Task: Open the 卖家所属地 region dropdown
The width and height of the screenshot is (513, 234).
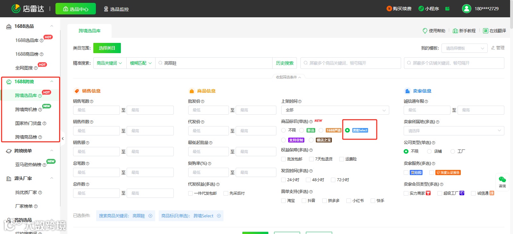Action: tap(454, 131)
